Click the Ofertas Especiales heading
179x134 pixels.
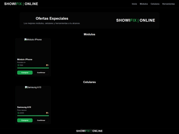coord(52,19)
